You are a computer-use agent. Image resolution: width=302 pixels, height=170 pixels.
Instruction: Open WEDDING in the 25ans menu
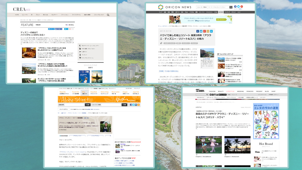coord(240,91)
